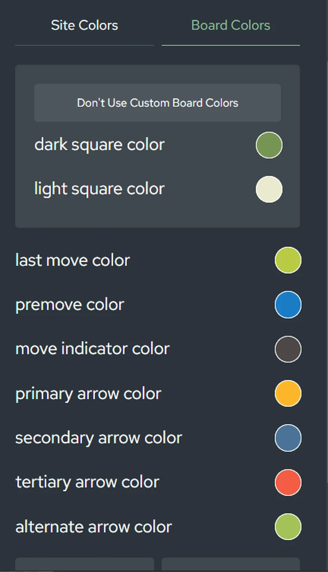Click the Don't Use Custom Board Colors button
This screenshot has width=328, height=572.
click(157, 103)
